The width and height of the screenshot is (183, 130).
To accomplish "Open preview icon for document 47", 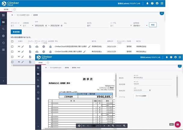I will pos(30,57).
